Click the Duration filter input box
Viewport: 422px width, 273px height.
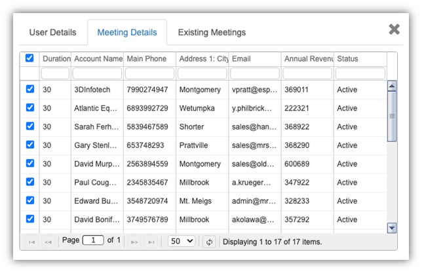coord(55,73)
